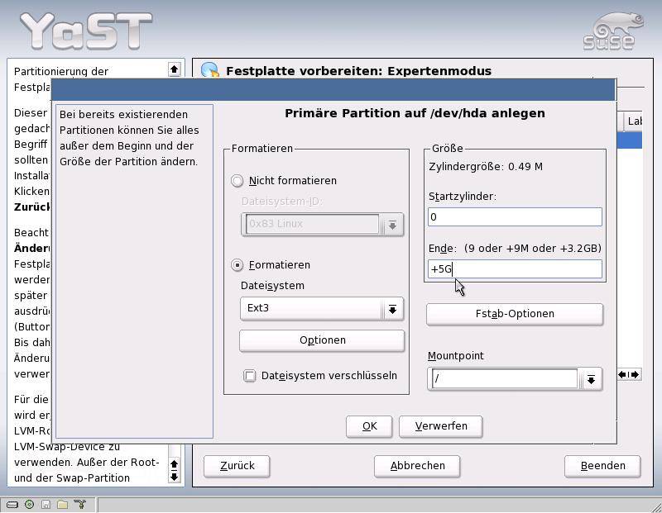Open the filesystem "Optionen" button

click(x=322, y=340)
